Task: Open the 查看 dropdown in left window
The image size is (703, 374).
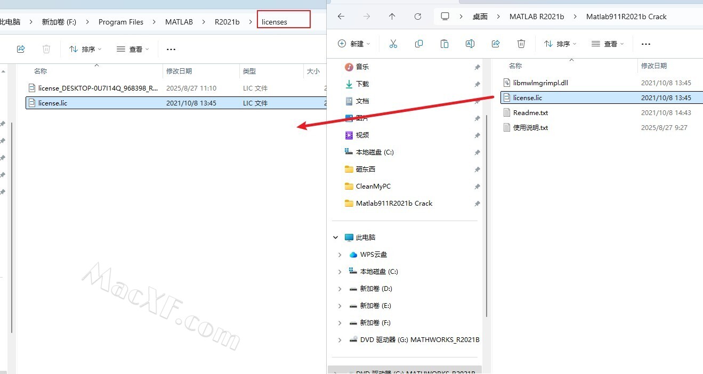Action: [x=133, y=49]
